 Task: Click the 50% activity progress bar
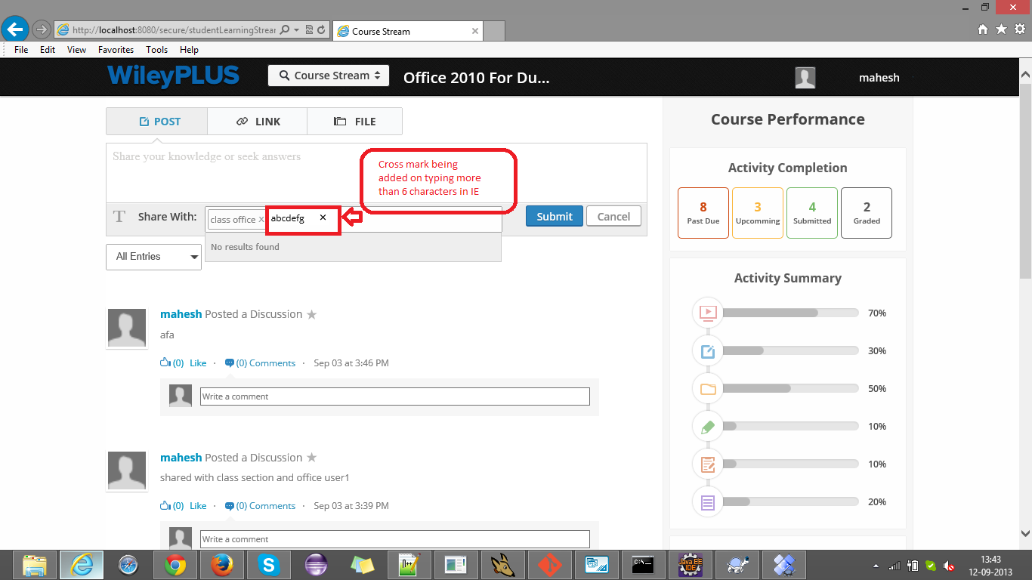(x=791, y=388)
